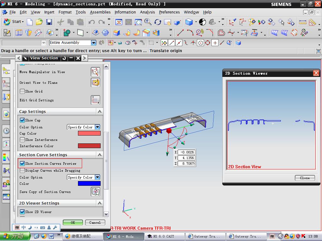Click the pink Cap Color swatch
322x241 pixels.
point(89,133)
